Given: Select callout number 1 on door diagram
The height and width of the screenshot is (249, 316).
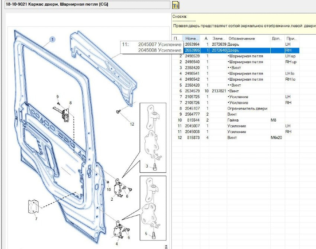Looking at the screenshot, I should [x=52, y=39].
